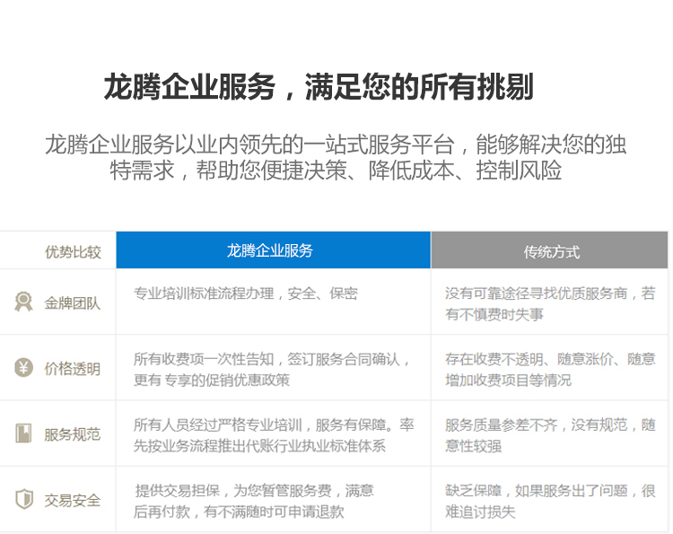Click the 价格透明 row label
The width and height of the screenshot is (673, 534).
pyautogui.click(x=73, y=369)
